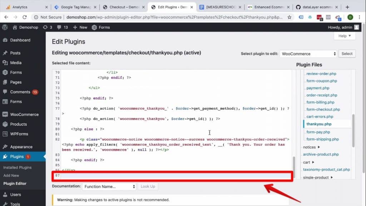Open review-order.php in Plugin Files
The width and height of the screenshot is (366, 206).
321,74
